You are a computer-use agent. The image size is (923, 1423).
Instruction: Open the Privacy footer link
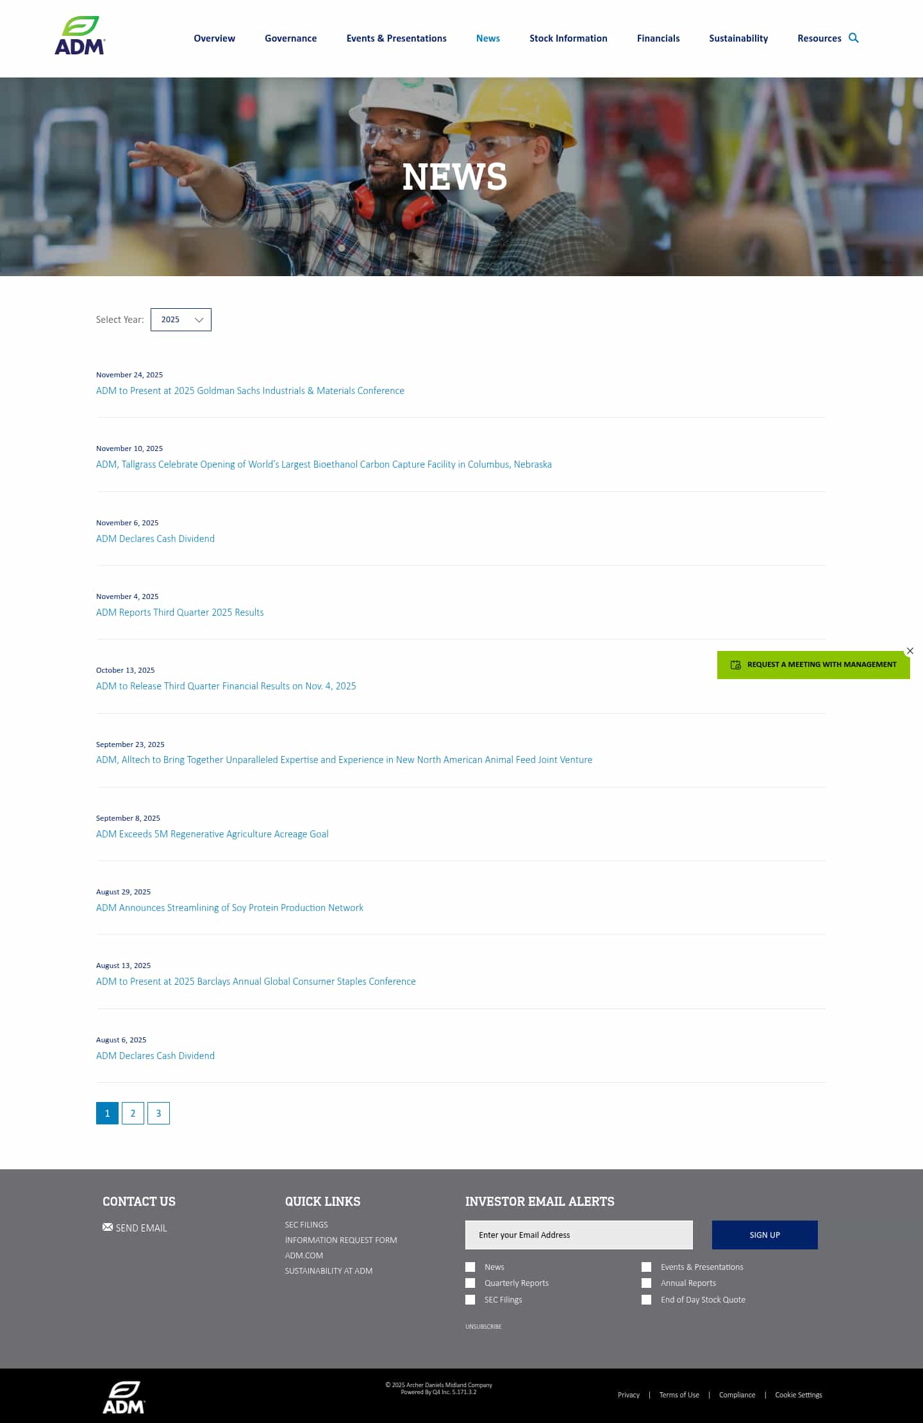(x=629, y=1395)
